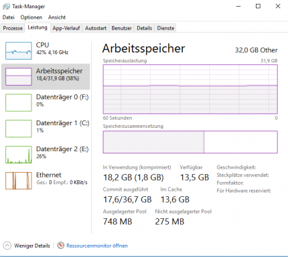Open the Datei menu
The width and height of the screenshot is (288, 257).
click(x=9, y=17)
